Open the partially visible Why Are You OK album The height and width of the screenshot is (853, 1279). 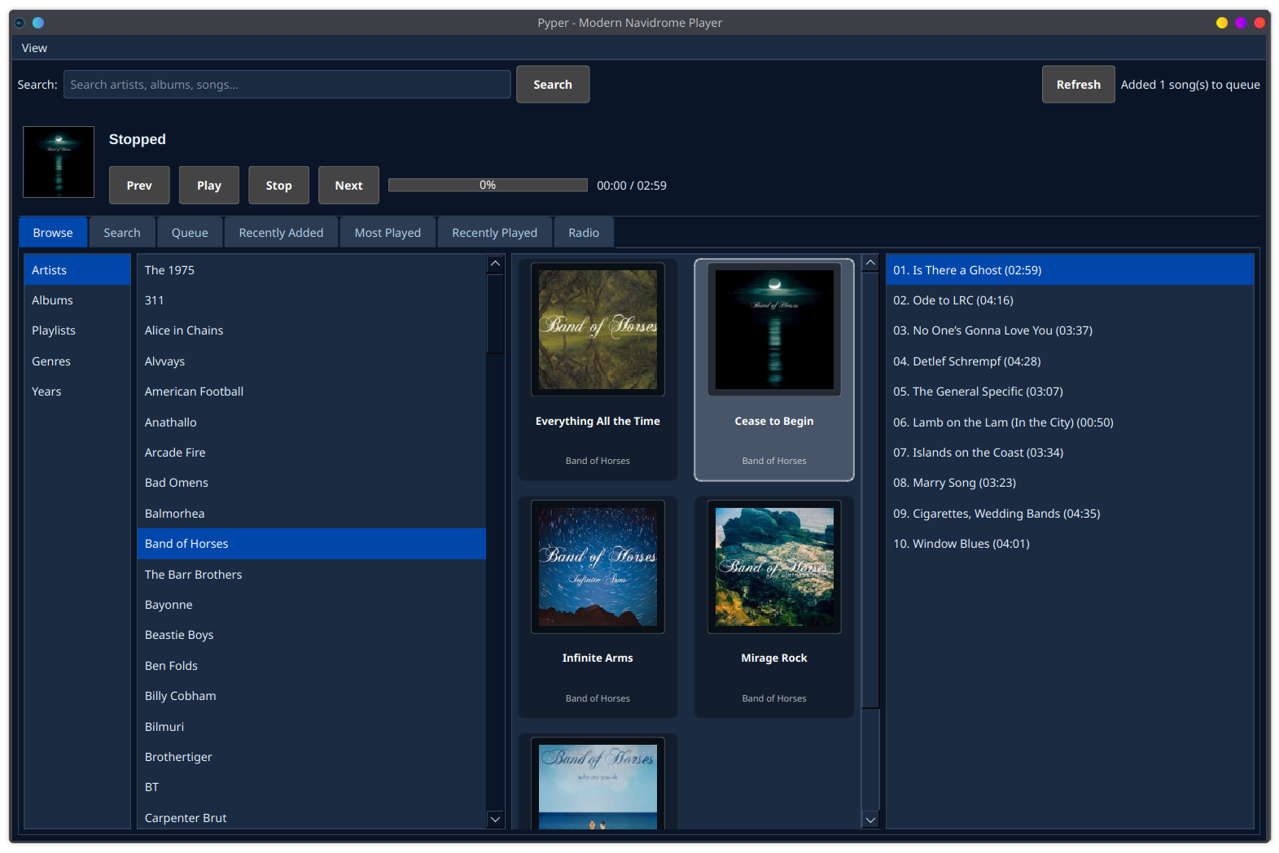pyautogui.click(x=598, y=784)
